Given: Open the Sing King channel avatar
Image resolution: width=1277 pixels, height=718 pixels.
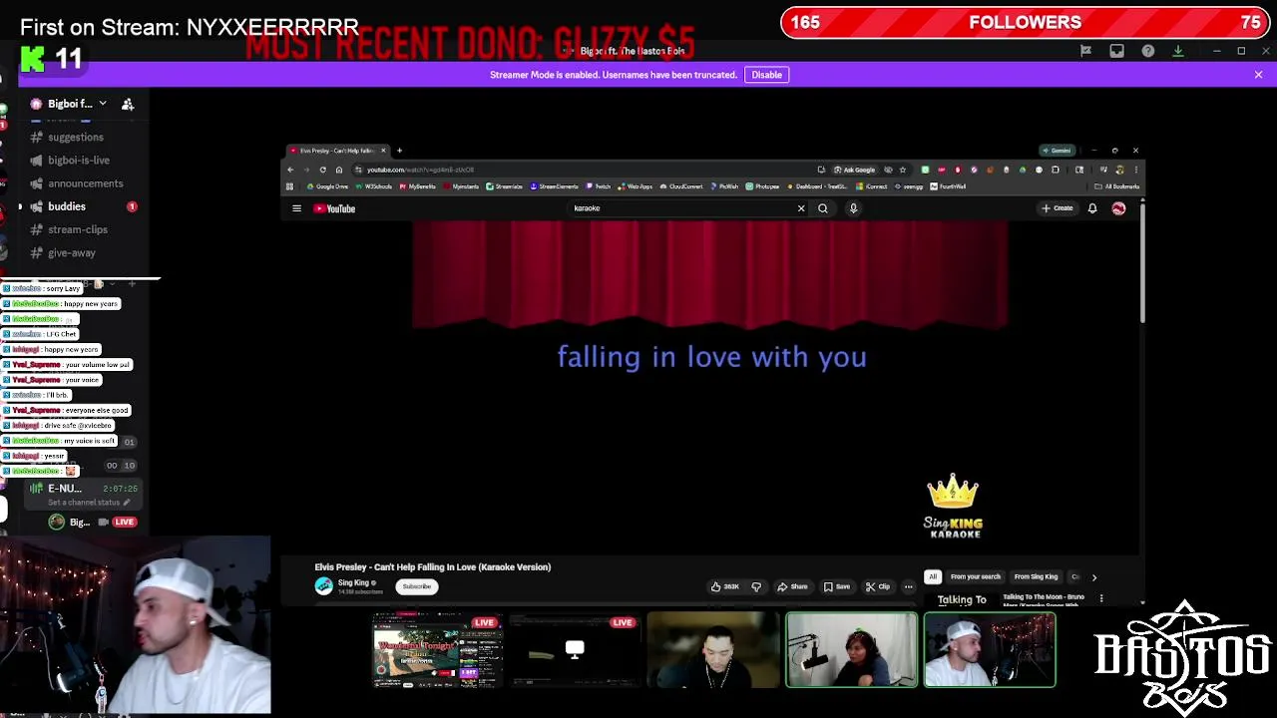Looking at the screenshot, I should (324, 586).
